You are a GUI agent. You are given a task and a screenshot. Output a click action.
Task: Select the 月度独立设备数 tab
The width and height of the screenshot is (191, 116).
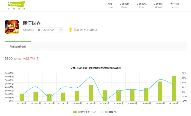pyautogui.click(x=18, y=47)
